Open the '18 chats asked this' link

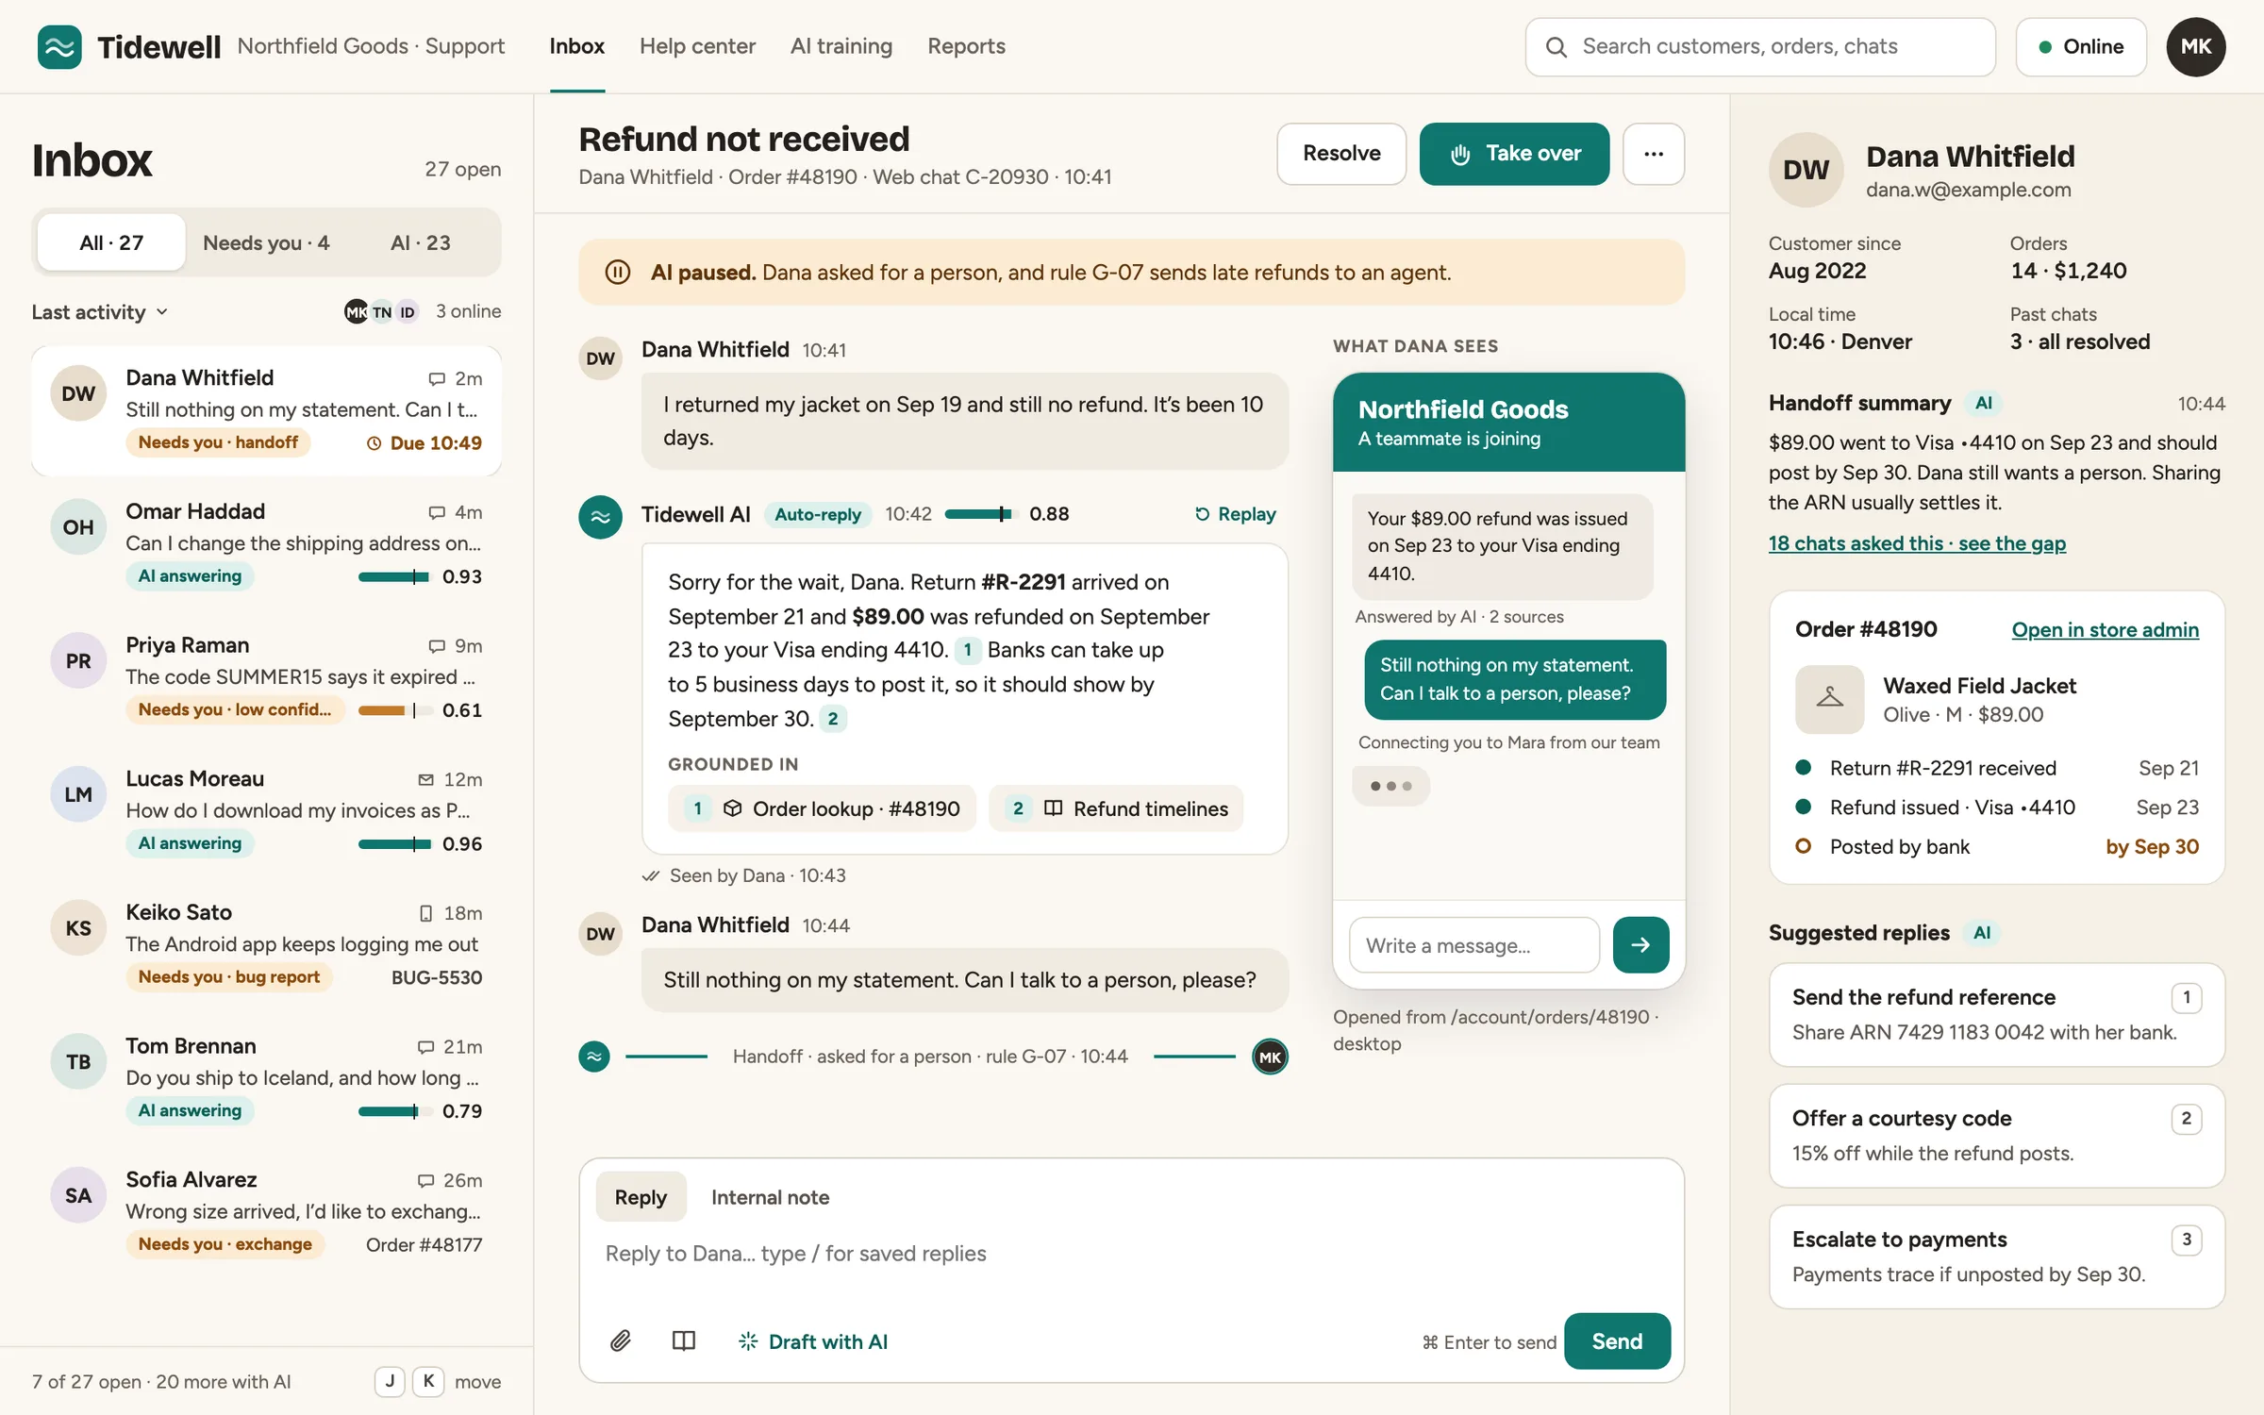click(1917, 543)
